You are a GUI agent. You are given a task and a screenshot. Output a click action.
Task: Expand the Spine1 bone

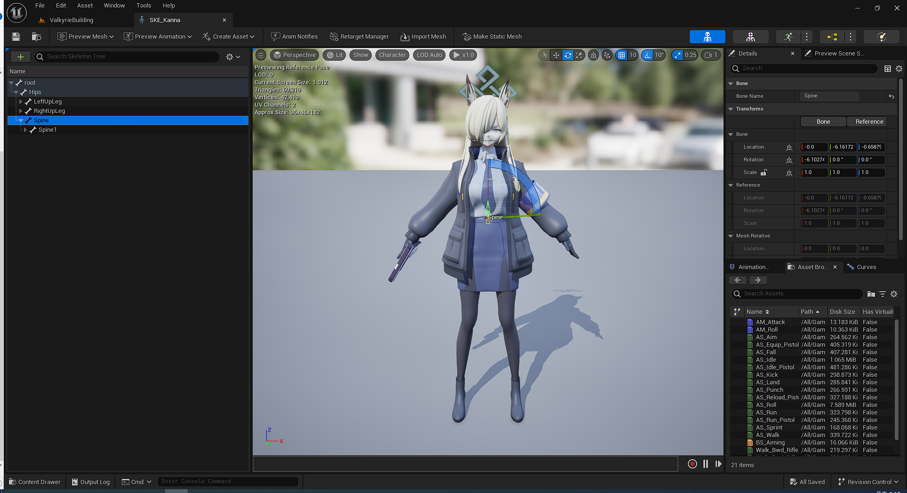pyautogui.click(x=25, y=130)
